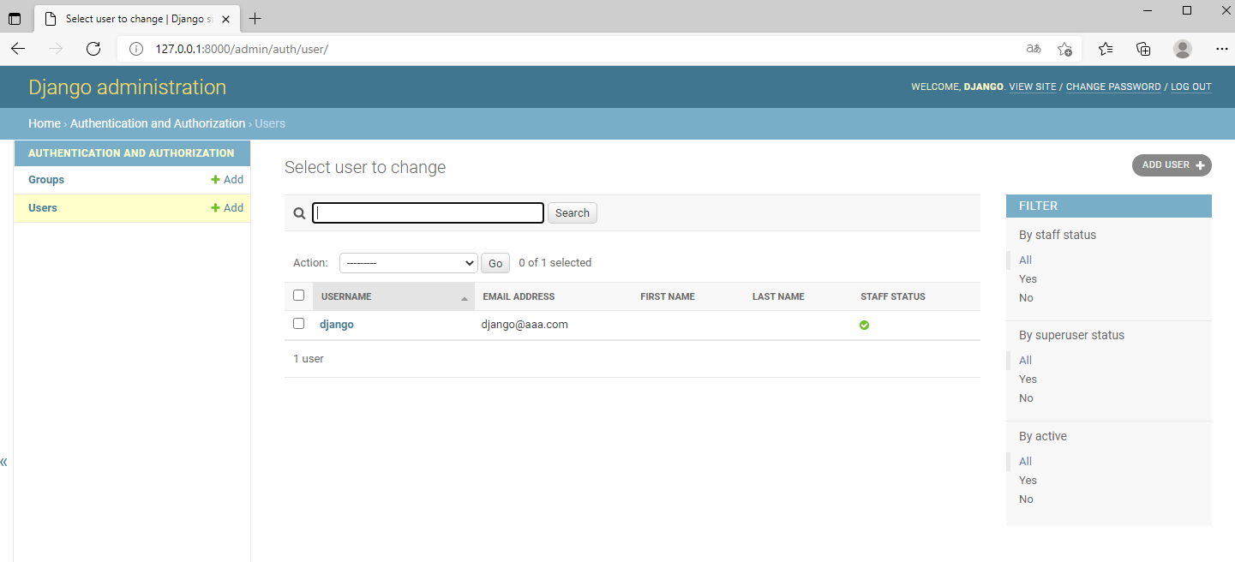Go to Home breadcrumb
Screen dimensions: 1235x562
[45, 123]
